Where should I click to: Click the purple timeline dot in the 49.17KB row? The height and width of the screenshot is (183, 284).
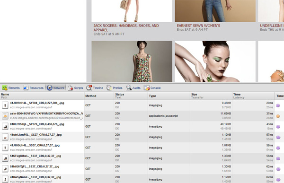pos(278,127)
